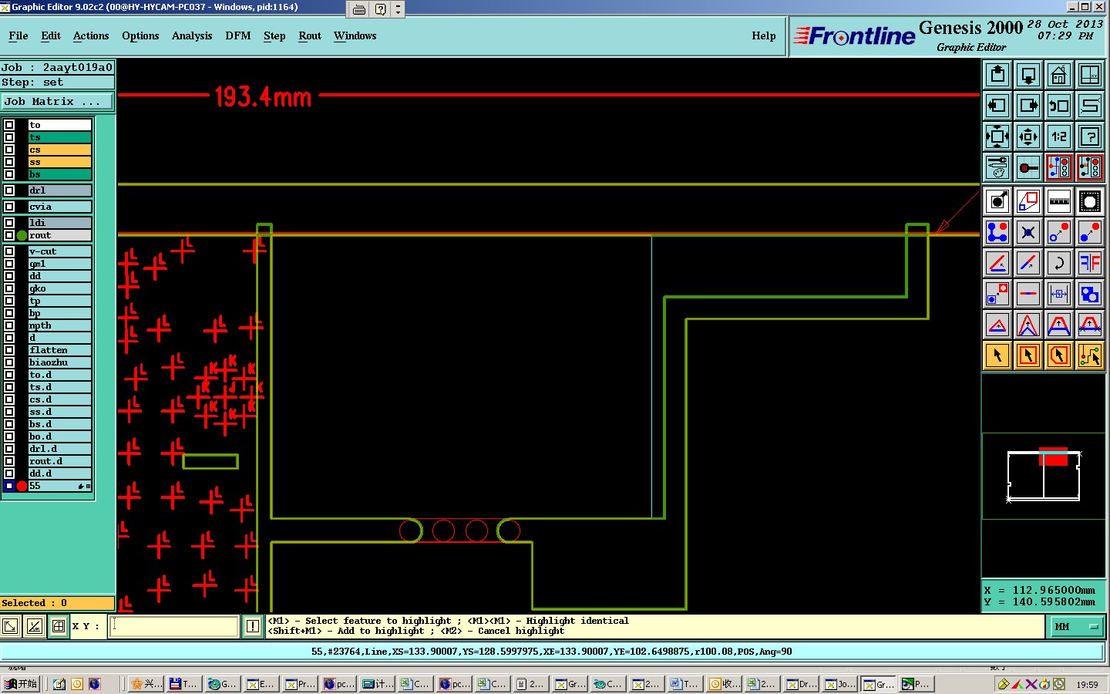Click the question mark help icon
Viewport: 1110px width, 694px height.
[1090, 136]
